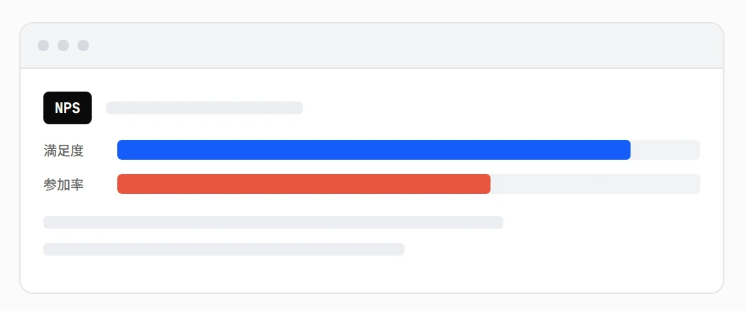Screen dimensions: 745x311
Task: Select the gray title placeholder beside NPS
Action: pyautogui.click(x=204, y=108)
